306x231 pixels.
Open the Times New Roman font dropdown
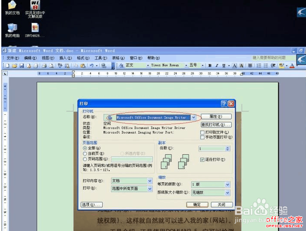point(186,66)
